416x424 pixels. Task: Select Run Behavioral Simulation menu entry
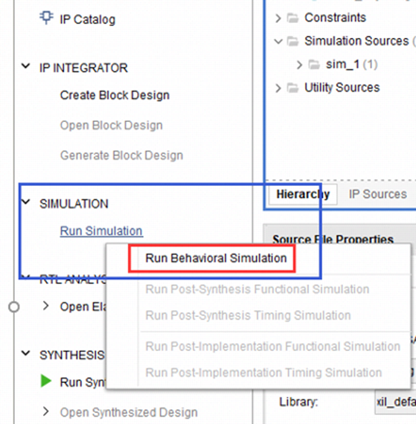[216, 258]
